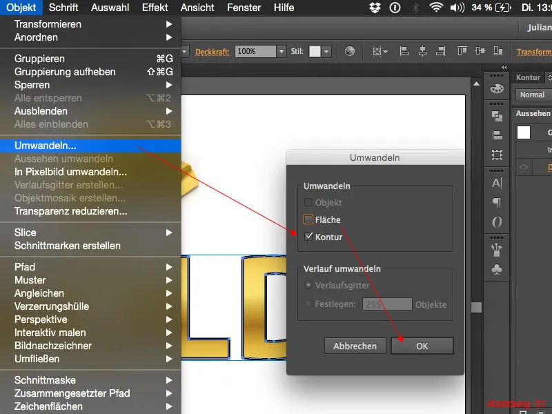The image size is (552, 414).
Task: Uncheck the Kontur checkbox
Action: (x=308, y=237)
